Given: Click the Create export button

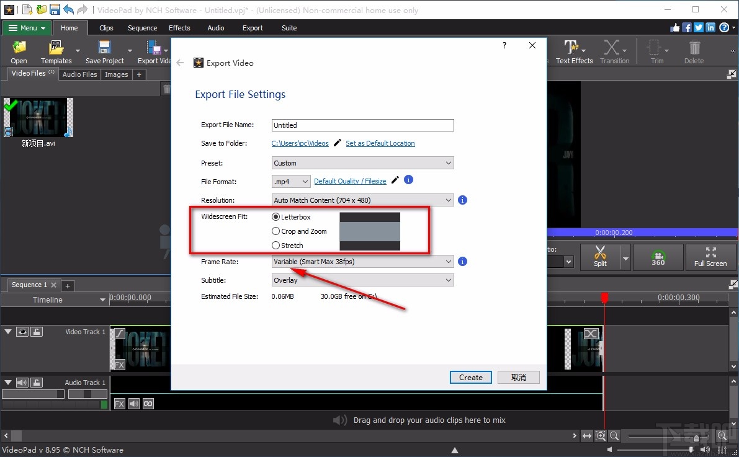Looking at the screenshot, I should tap(470, 377).
